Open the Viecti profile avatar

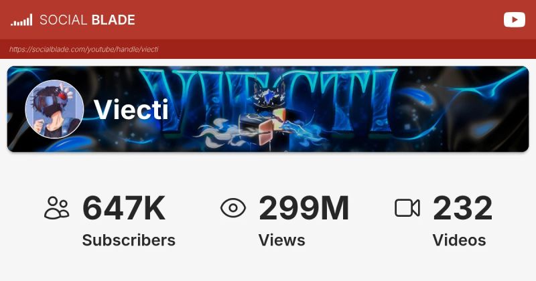54,109
